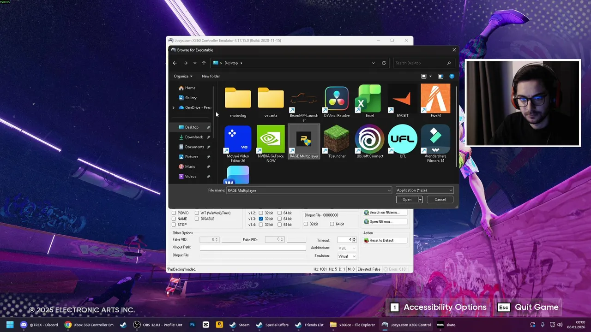Open Videos in the navigation pane

pyautogui.click(x=187, y=176)
